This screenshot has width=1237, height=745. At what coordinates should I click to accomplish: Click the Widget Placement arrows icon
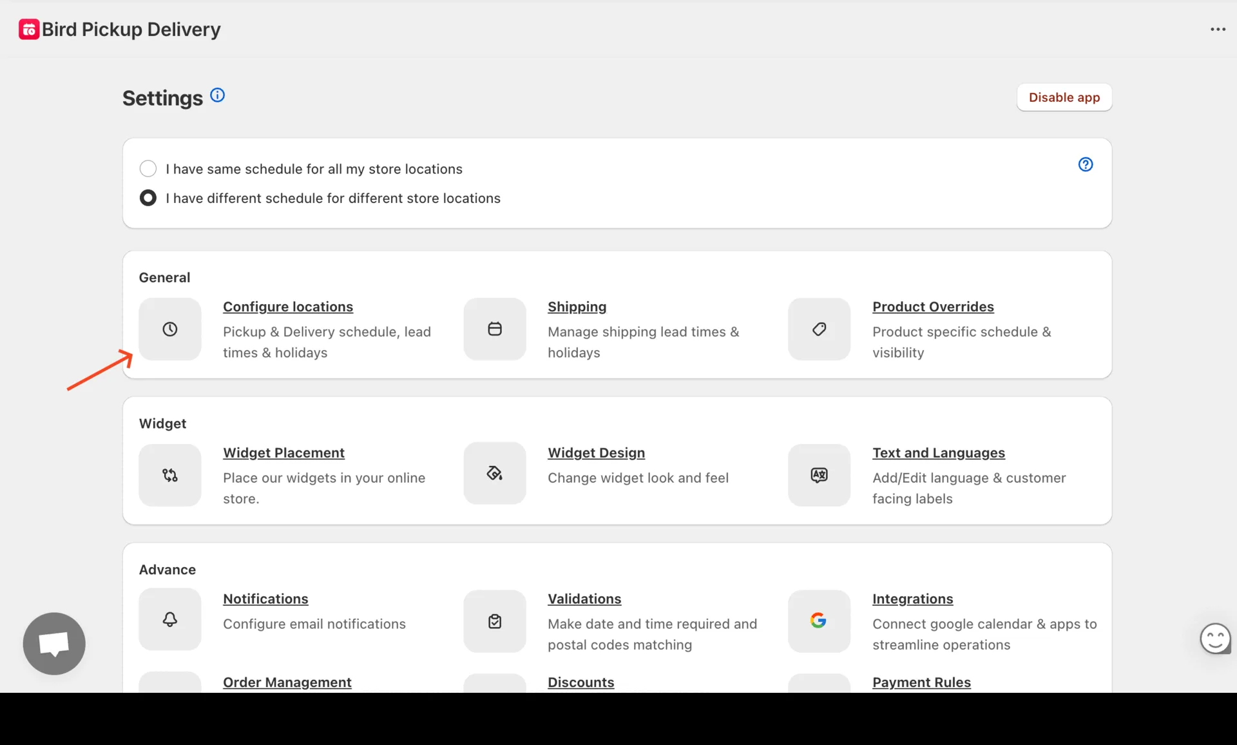click(170, 476)
